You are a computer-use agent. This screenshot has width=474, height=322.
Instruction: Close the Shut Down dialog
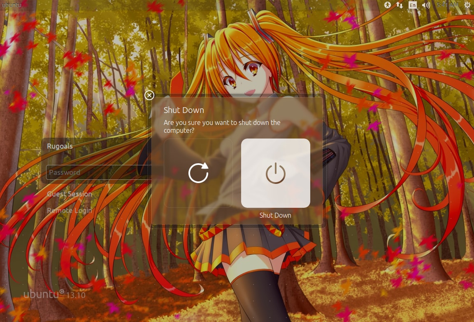(x=149, y=95)
